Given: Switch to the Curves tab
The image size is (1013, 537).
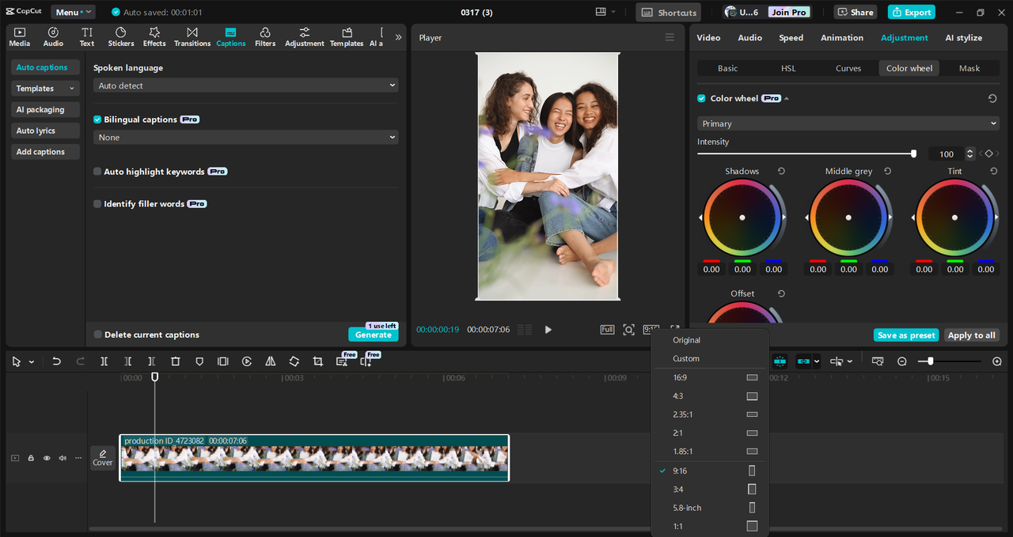Looking at the screenshot, I should click(848, 68).
